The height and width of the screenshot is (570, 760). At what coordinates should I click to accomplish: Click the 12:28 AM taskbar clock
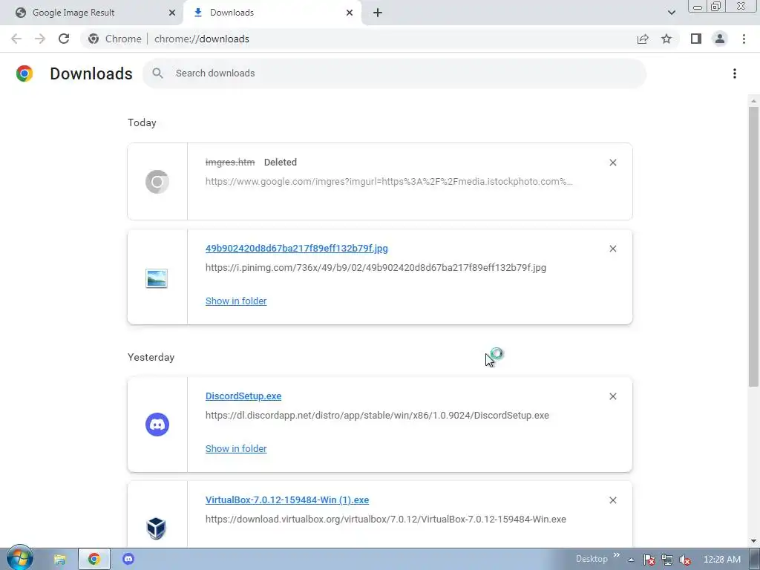point(721,560)
